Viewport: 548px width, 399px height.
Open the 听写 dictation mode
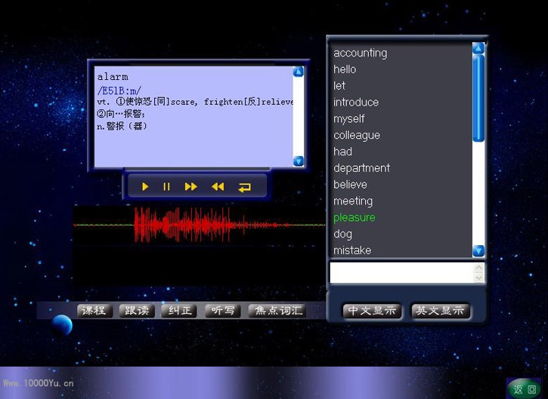222,311
